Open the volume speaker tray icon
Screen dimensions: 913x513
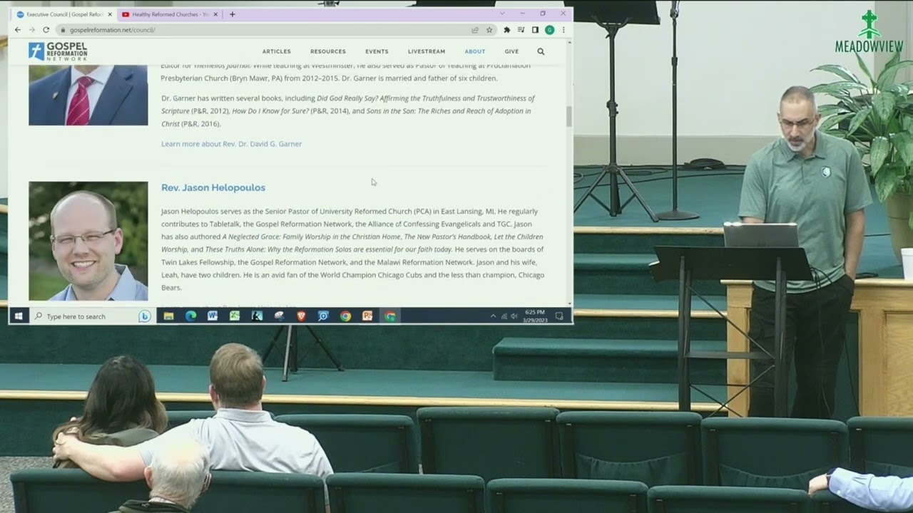pyautogui.click(x=514, y=316)
